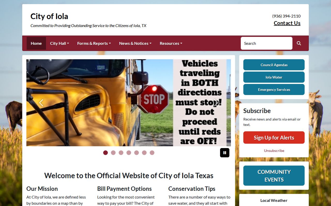
Task: Pause the slideshow with pause button
Action: [x=225, y=153]
